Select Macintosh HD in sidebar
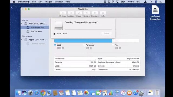This screenshot has width=173, height=97. pos(35,27)
